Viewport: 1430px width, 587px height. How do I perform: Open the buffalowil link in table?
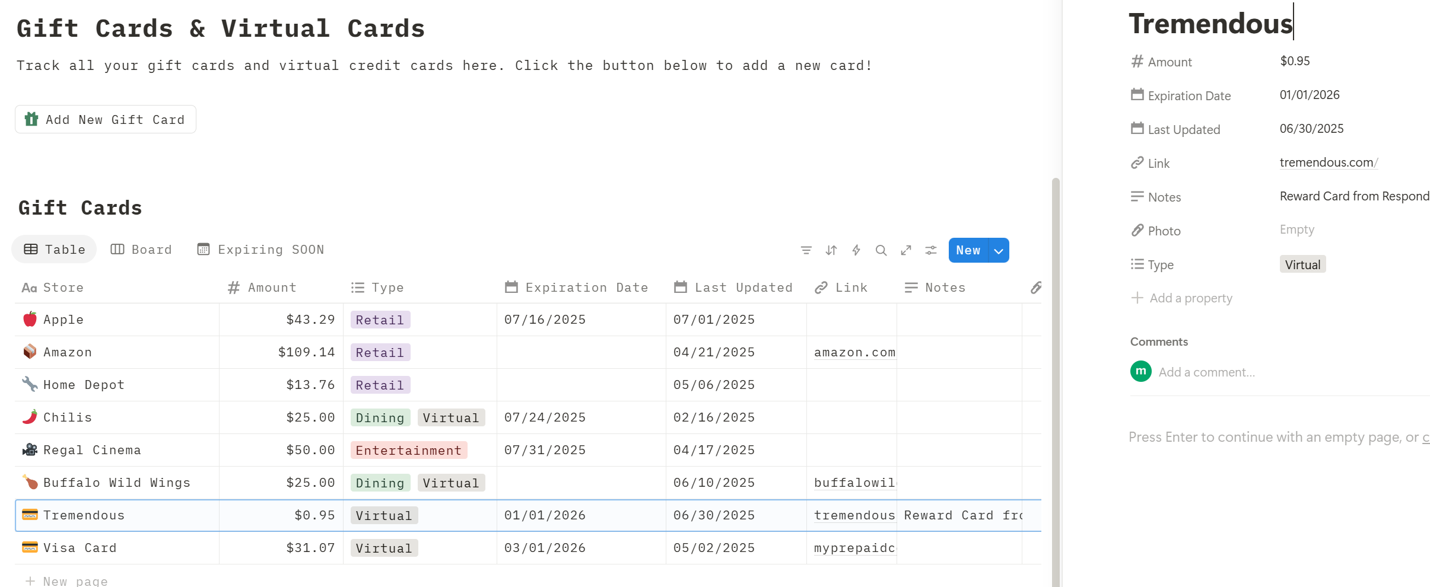854,483
